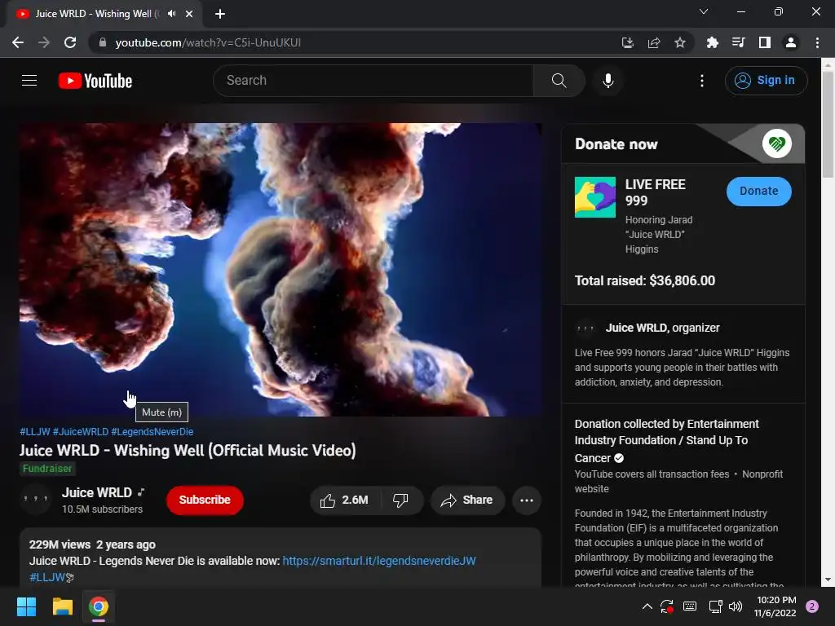Open File Explorer from taskbar

[62, 606]
